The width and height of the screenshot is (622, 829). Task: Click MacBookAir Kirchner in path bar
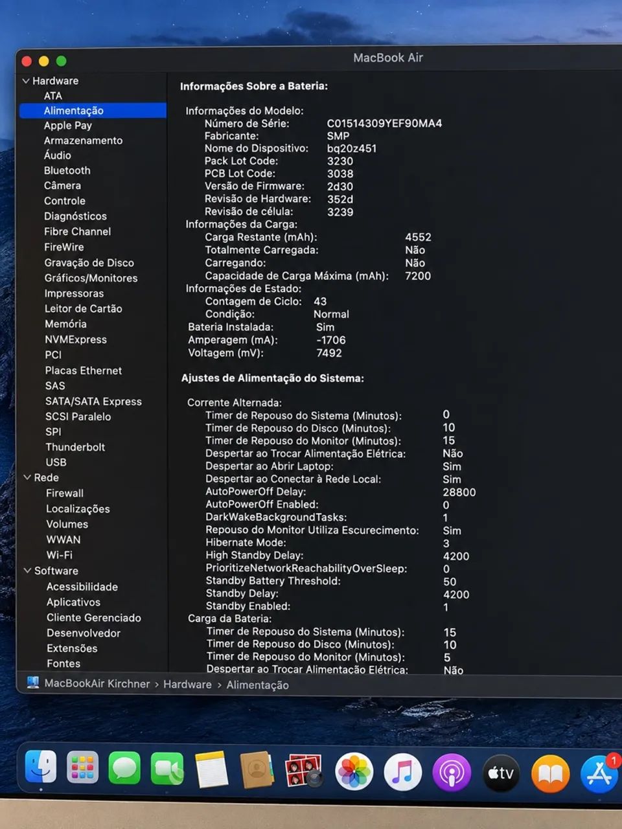97,684
